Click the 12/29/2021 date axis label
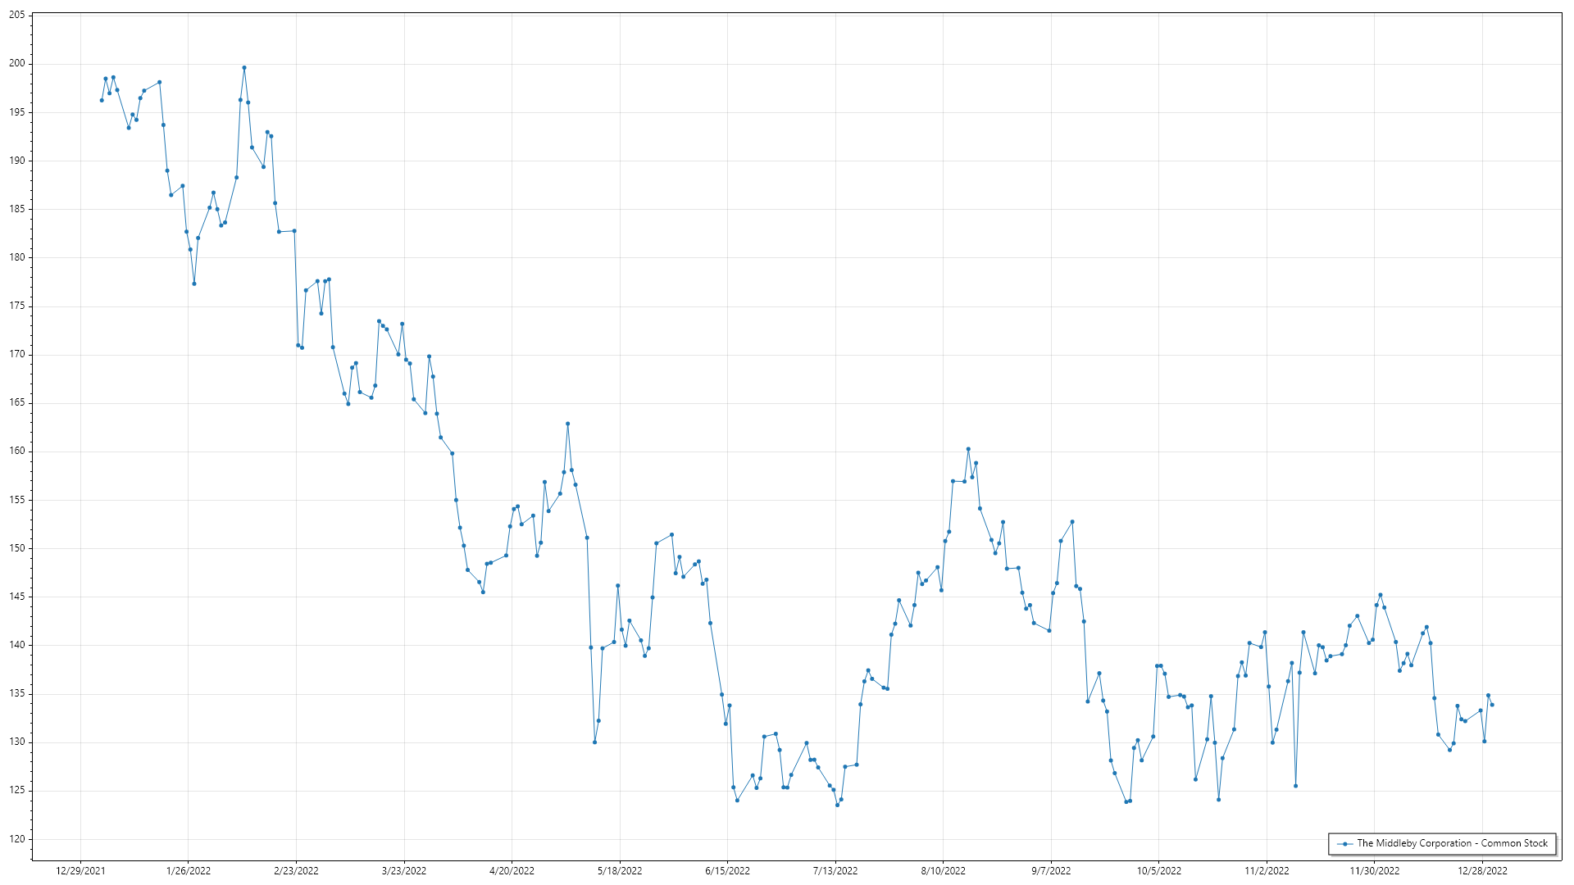1574x885 pixels. pos(80,871)
